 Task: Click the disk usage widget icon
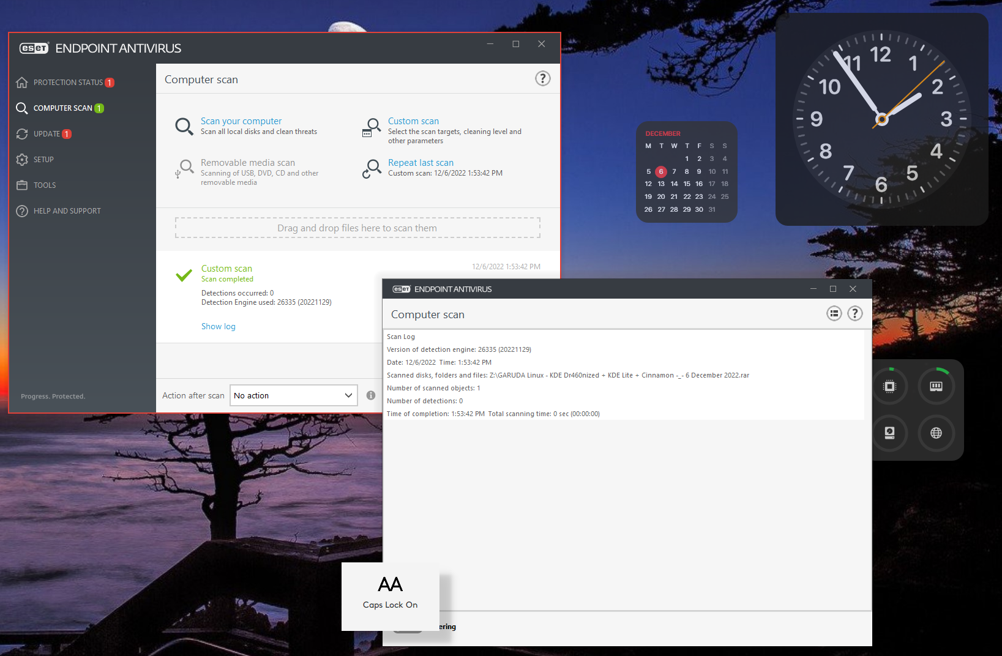(x=889, y=433)
